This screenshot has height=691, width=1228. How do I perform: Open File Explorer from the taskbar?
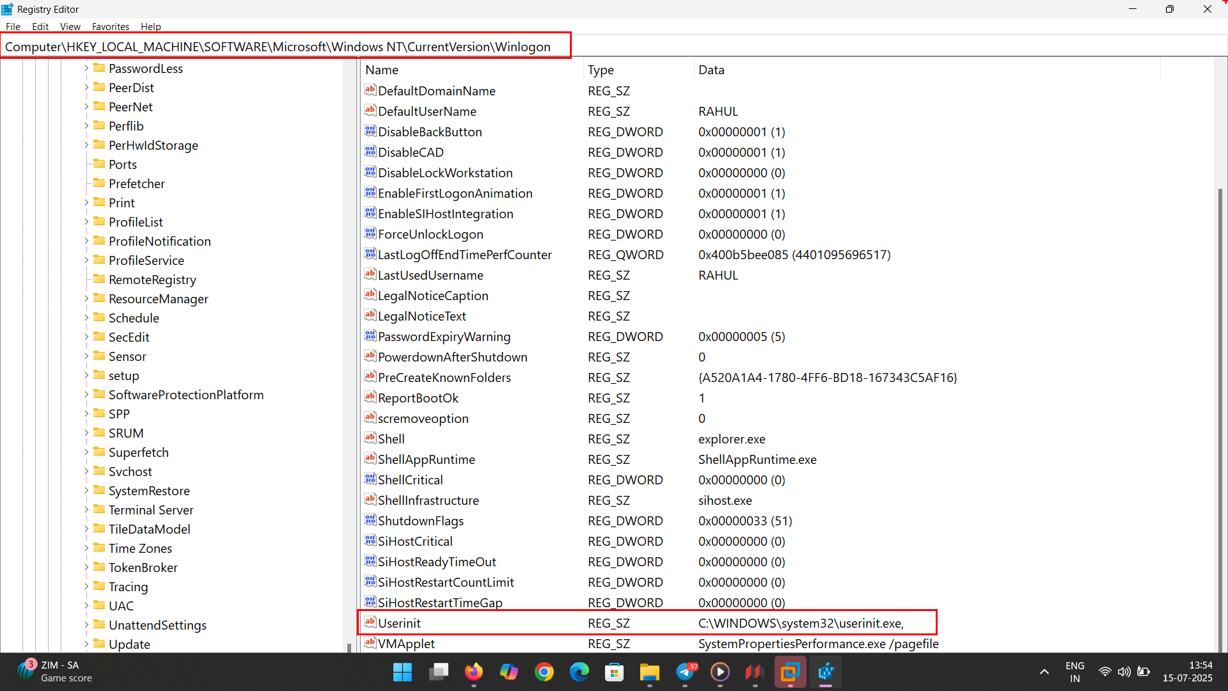point(649,672)
